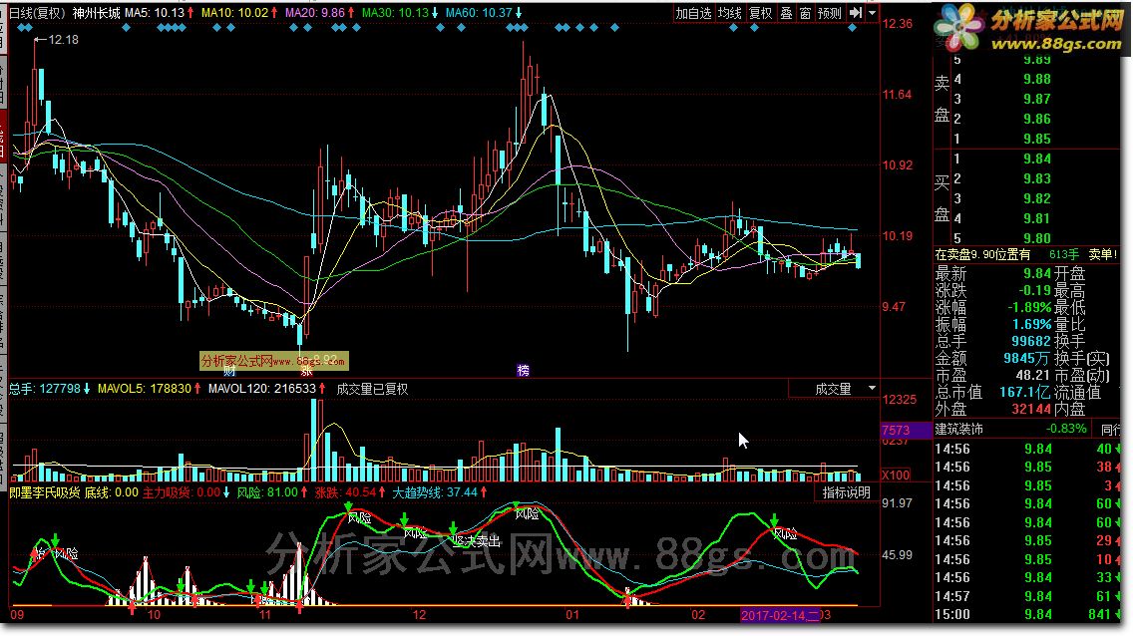Click the 买盘 level 1 price 9.84

pos(1037,159)
